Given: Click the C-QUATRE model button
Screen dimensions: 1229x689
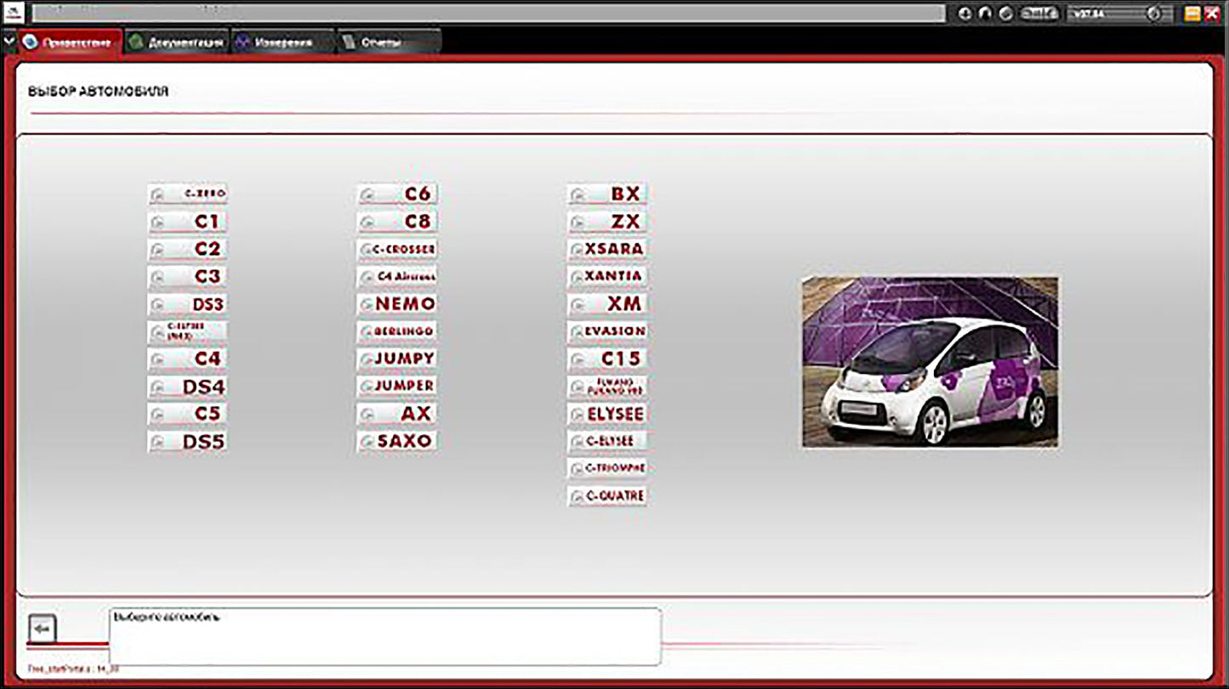Looking at the screenshot, I should [x=607, y=495].
